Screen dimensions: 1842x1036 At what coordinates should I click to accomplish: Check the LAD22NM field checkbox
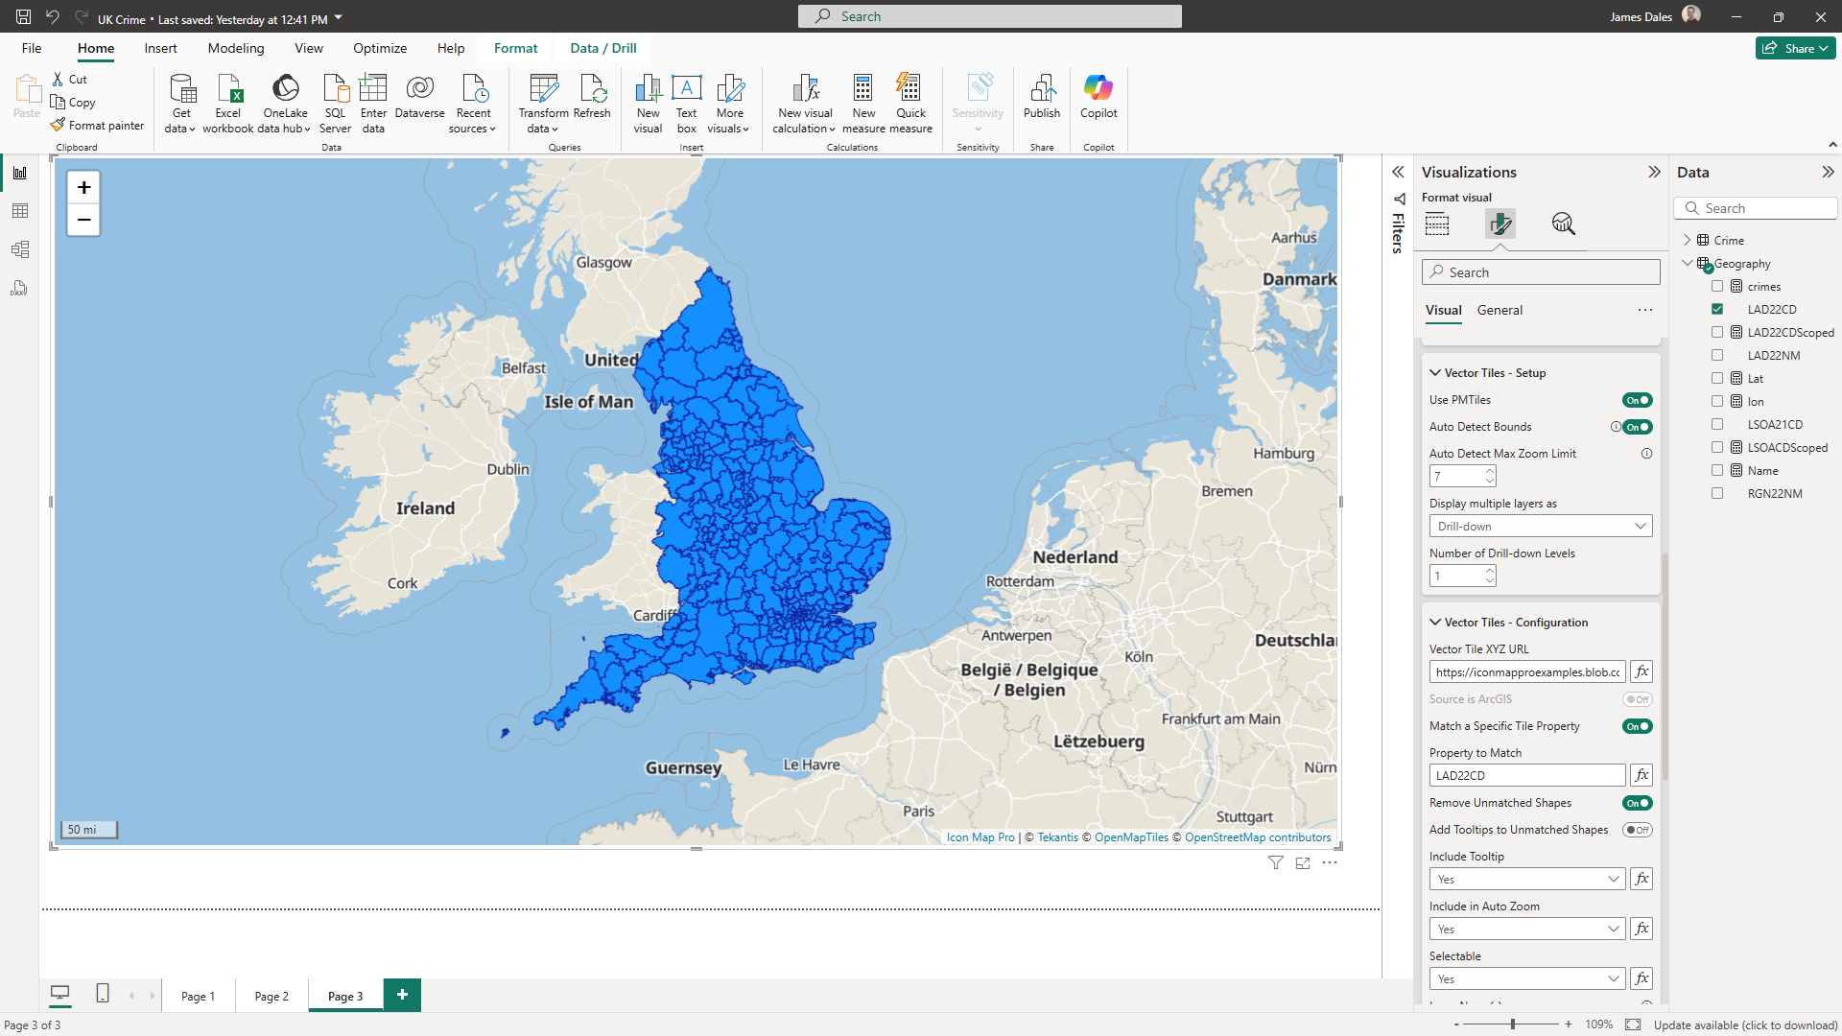1717,355
